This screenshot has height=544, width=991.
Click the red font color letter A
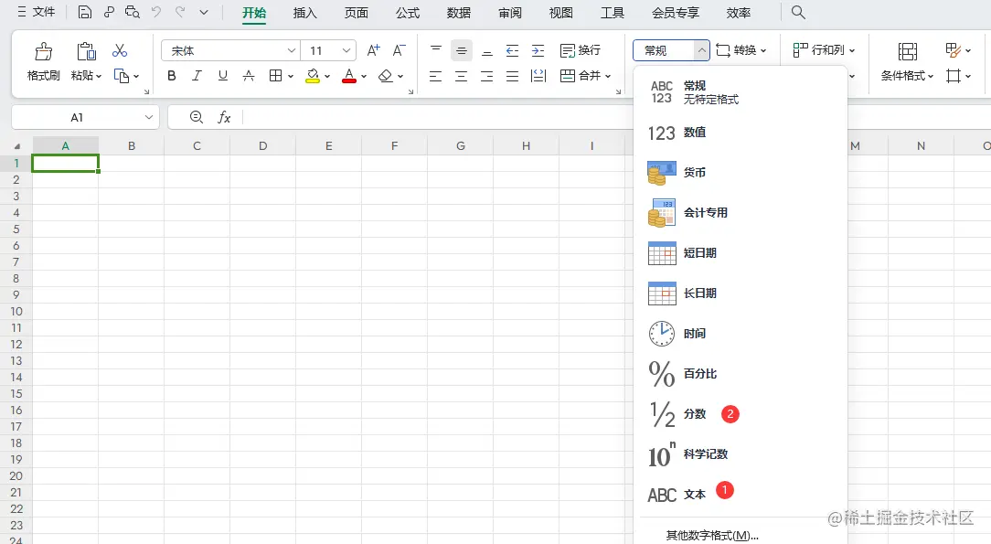tap(349, 76)
